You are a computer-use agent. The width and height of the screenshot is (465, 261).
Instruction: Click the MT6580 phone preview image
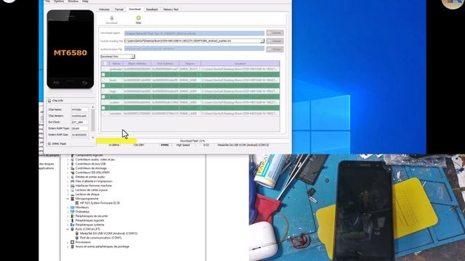coord(70,49)
